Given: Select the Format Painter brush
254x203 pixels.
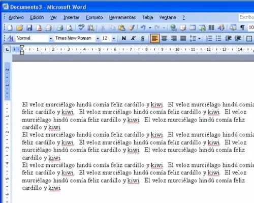Looking at the screenshot, I should click(x=132, y=27).
